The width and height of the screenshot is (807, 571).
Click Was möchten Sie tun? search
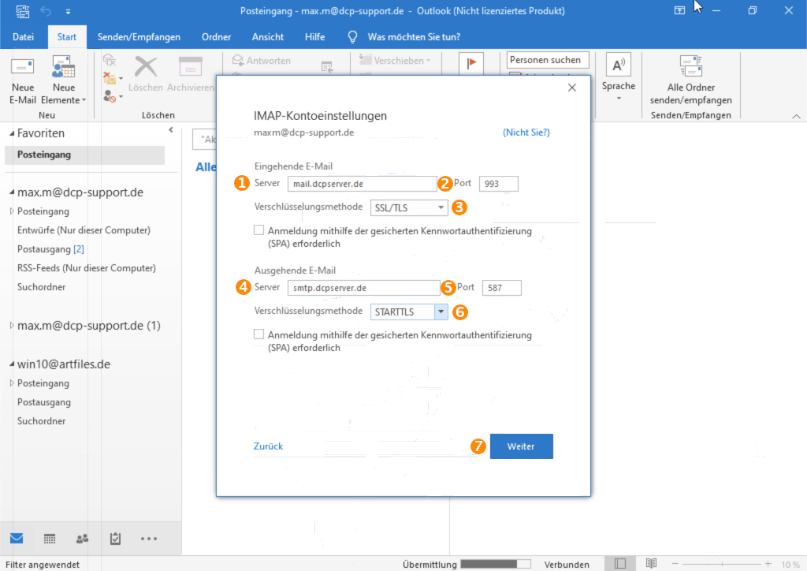[x=414, y=37]
